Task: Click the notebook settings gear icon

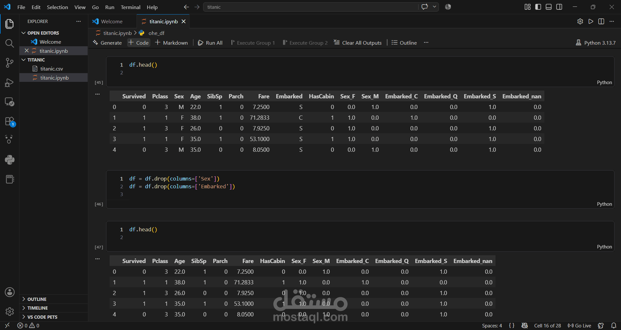Action: (x=580, y=21)
